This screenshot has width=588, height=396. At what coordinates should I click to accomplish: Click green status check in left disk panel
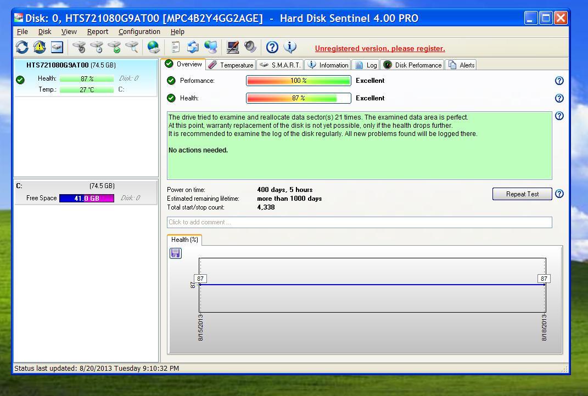coord(20,80)
